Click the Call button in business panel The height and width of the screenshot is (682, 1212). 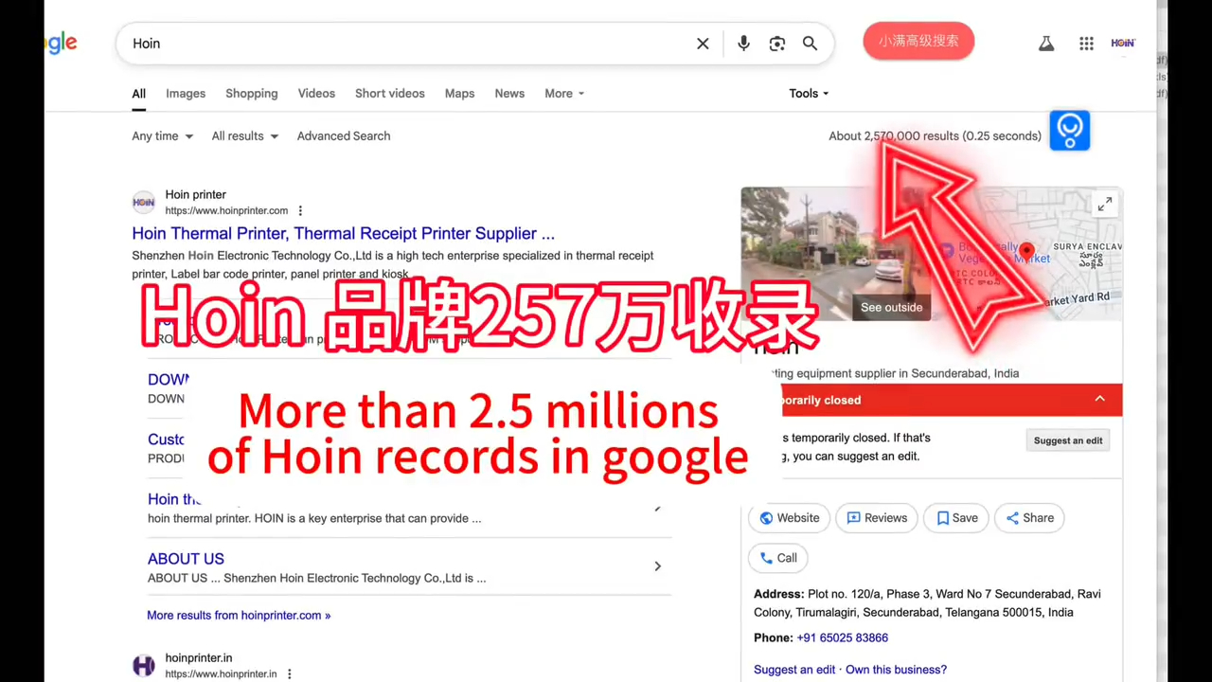click(777, 558)
